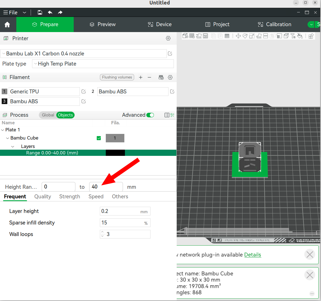Screen dimensions: 321x301
Task: Open process settings list icon
Action: (x=167, y=115)
